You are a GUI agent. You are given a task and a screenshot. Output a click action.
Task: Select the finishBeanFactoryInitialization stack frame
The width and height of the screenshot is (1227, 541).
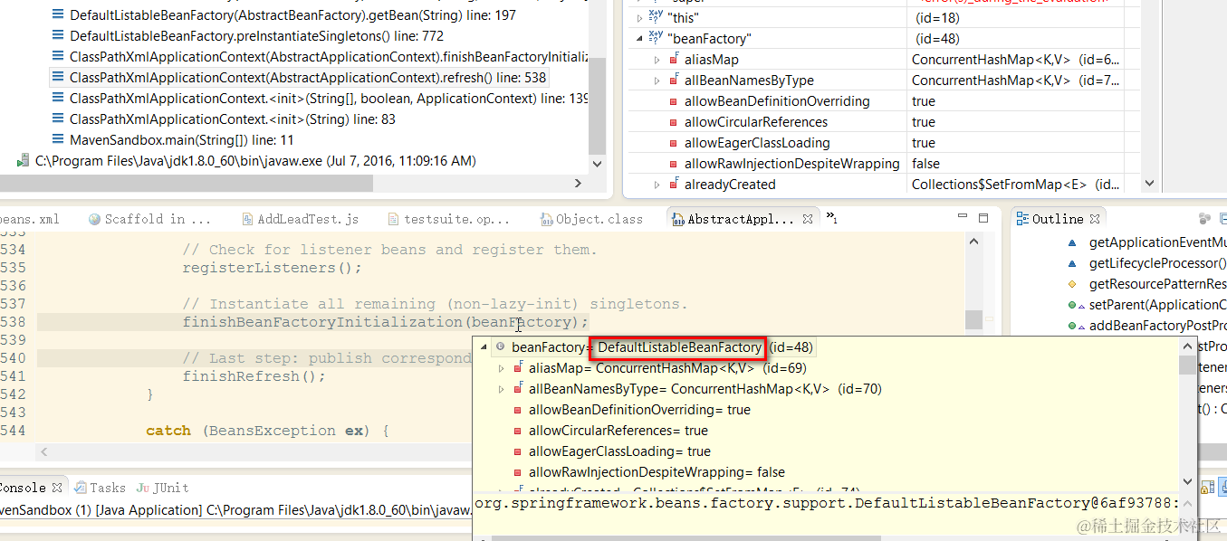329,57
